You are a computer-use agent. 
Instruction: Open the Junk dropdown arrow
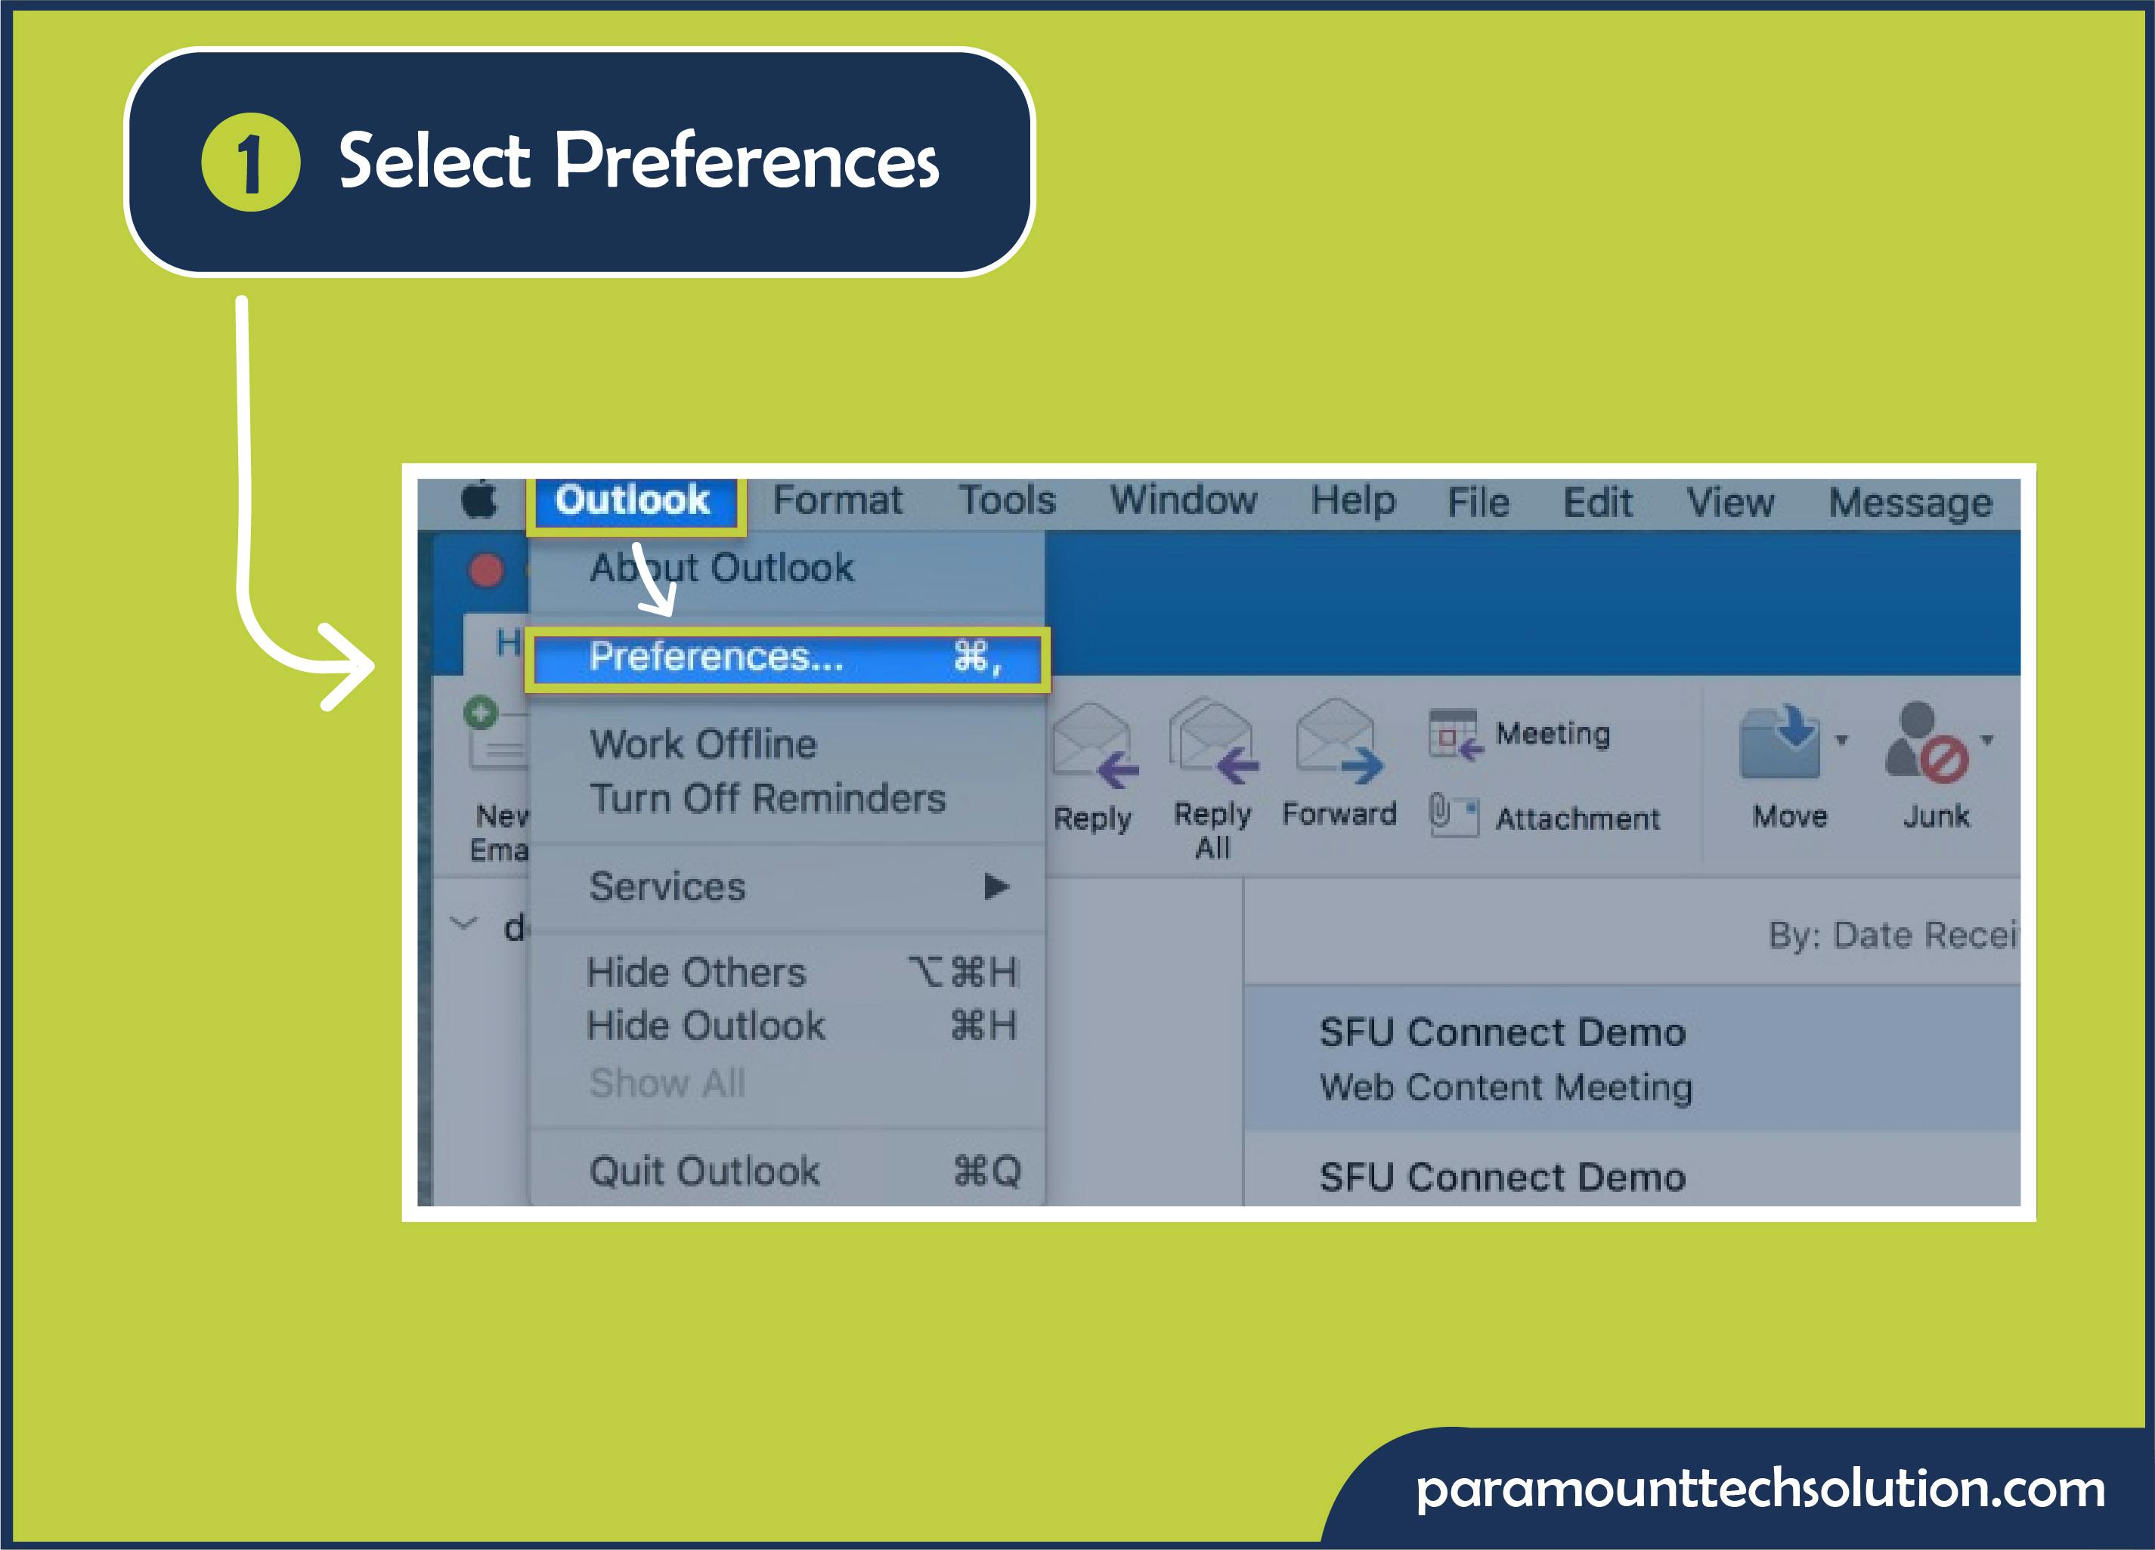[1987, 739]
